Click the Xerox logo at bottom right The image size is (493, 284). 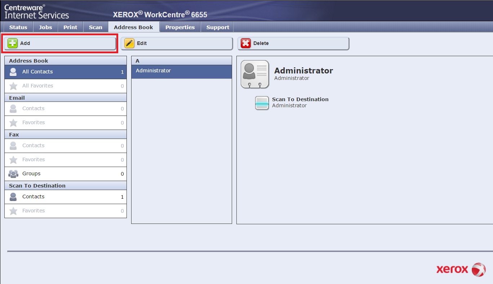461,269
